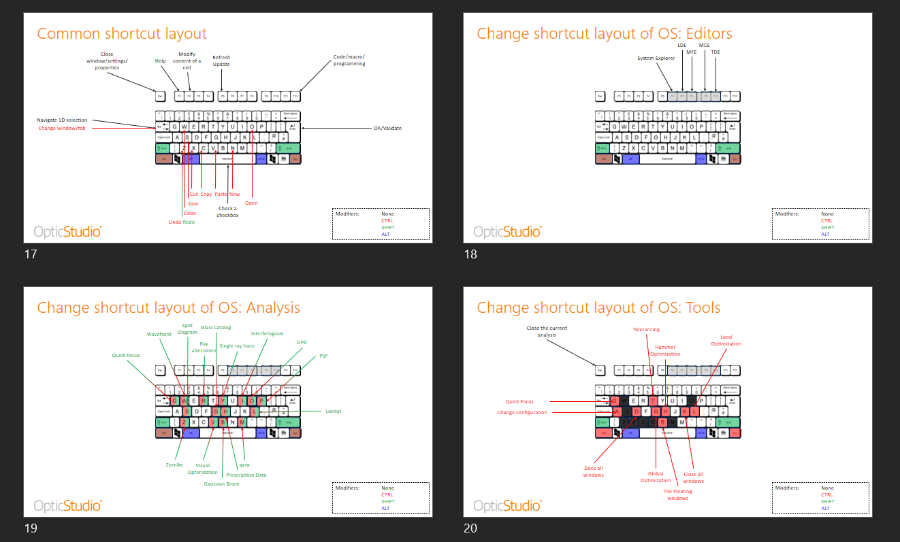The image size is (900, 542).
Task: Click 'System Explorer' label on slide 18
Action: (656, 58)
